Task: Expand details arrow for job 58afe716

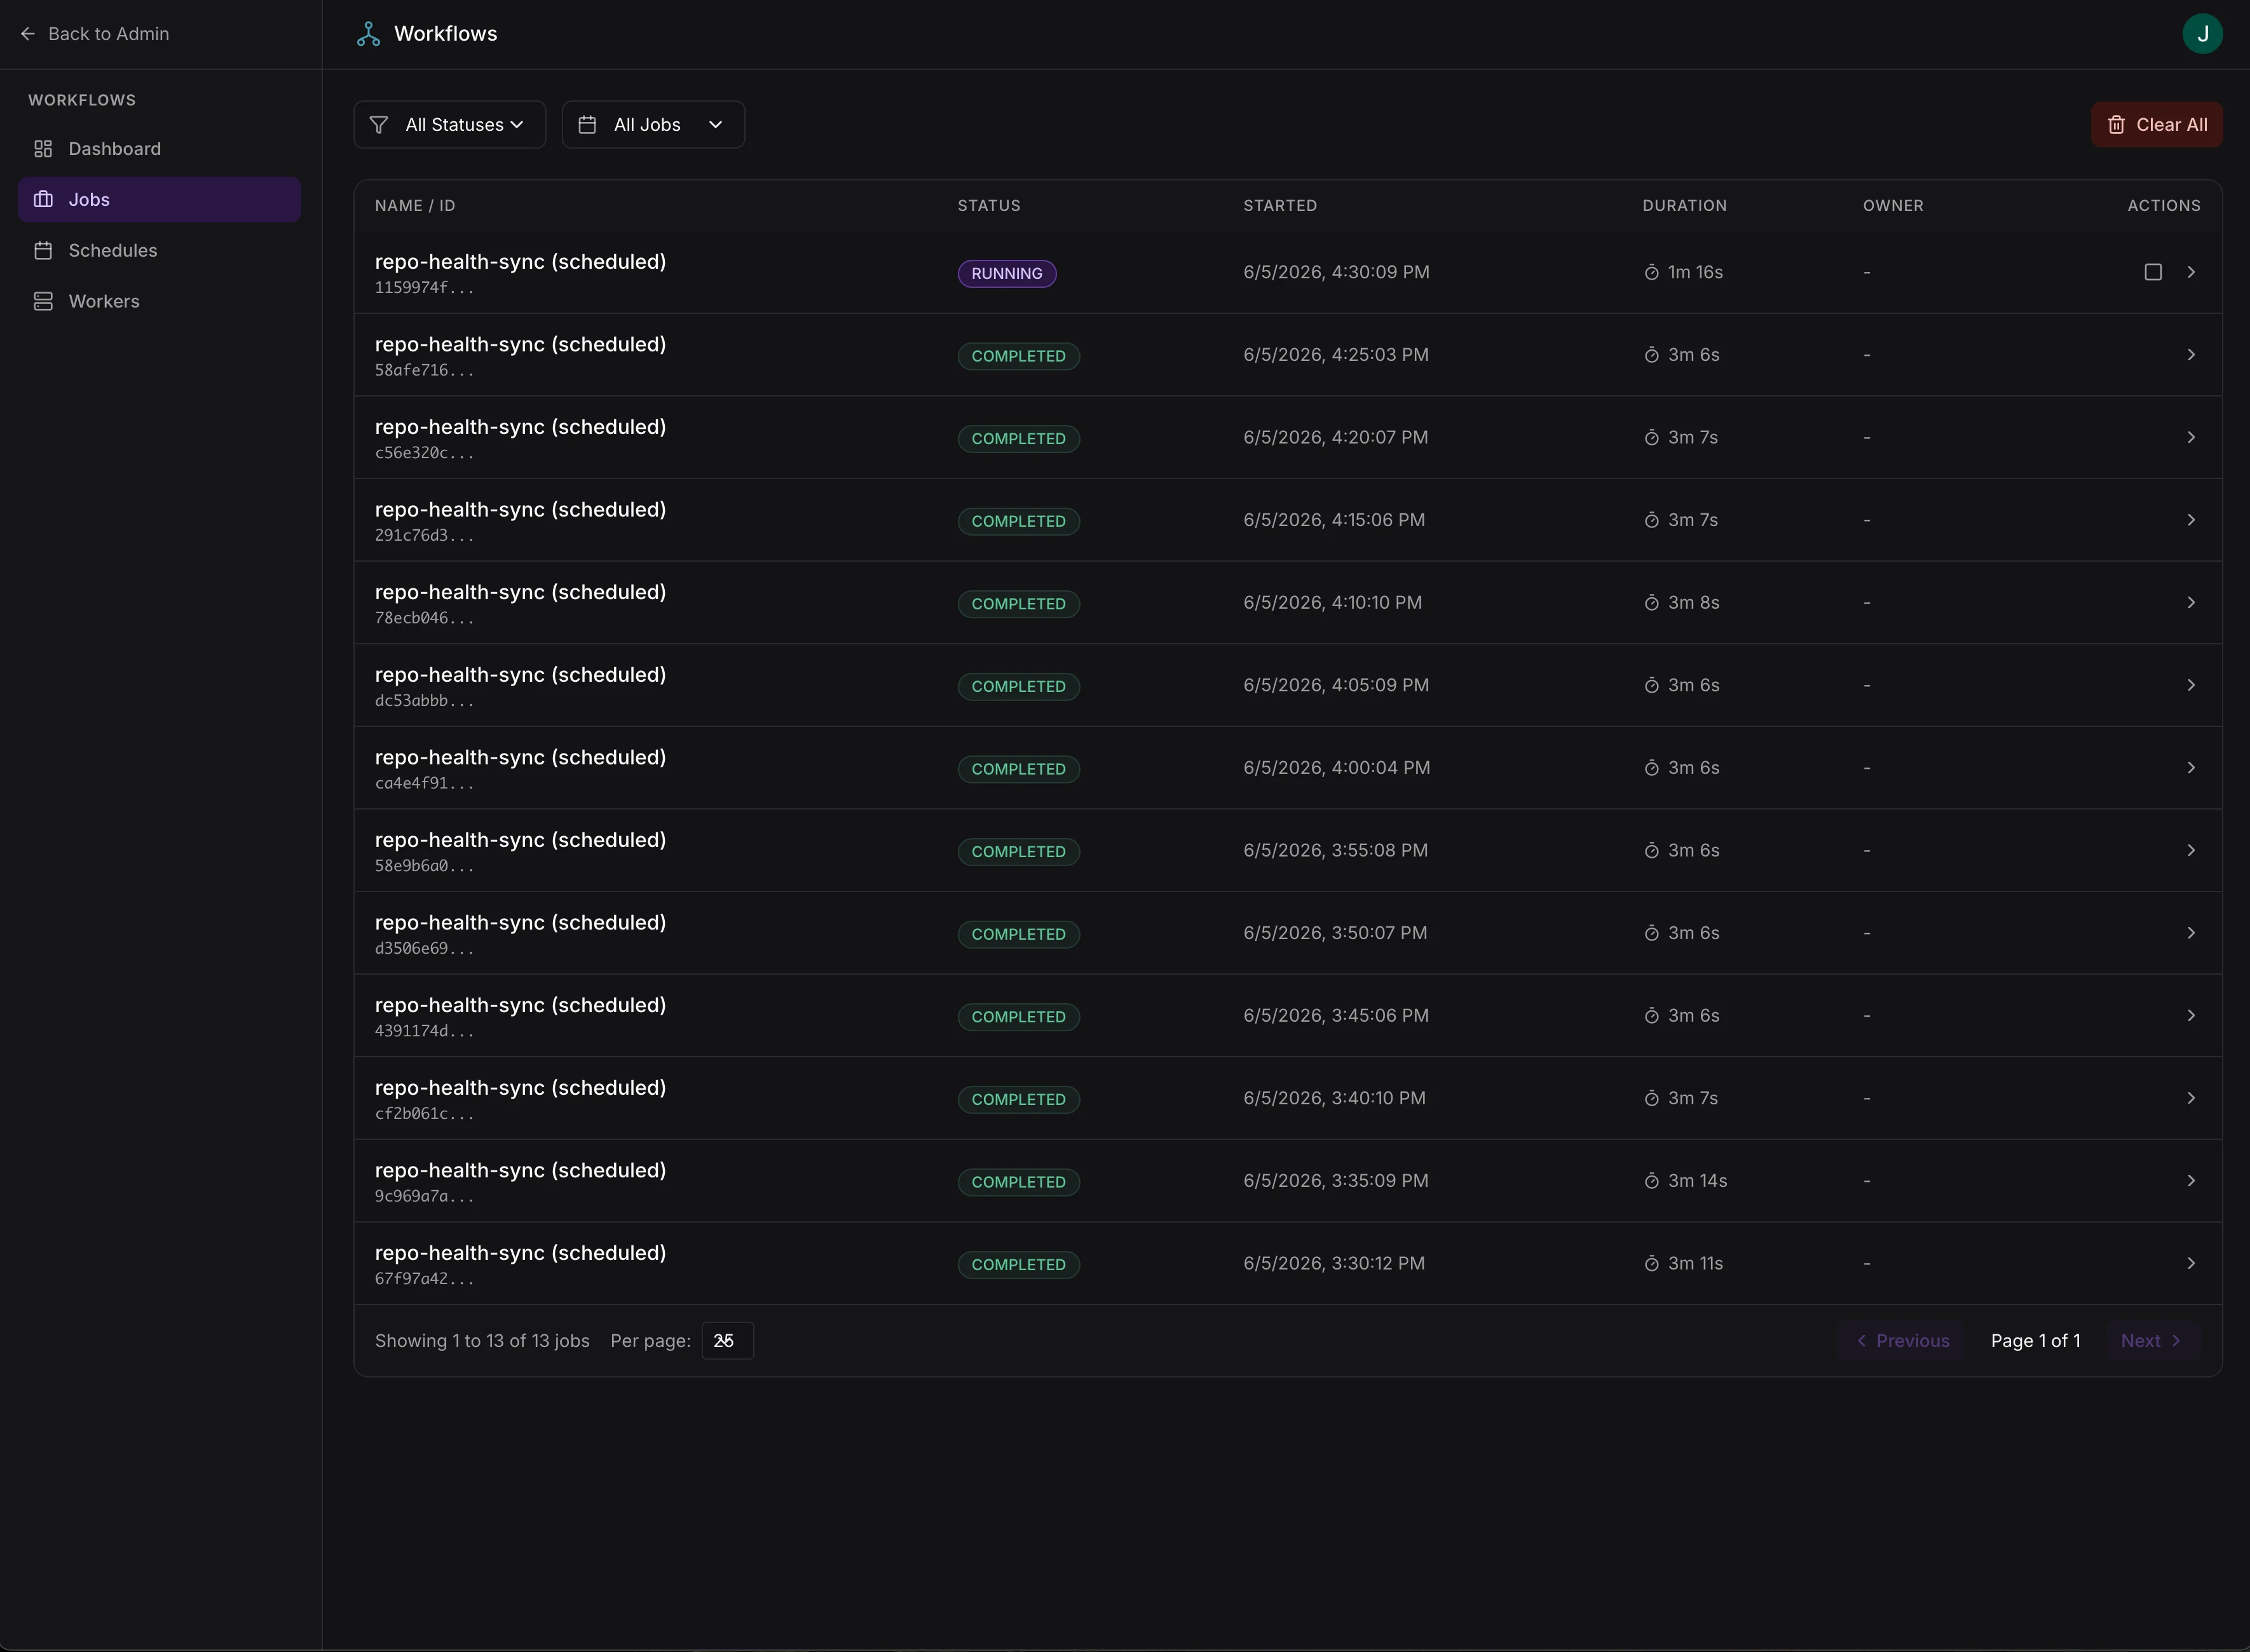Action: pyautogui.click(x=2191, y=355)
